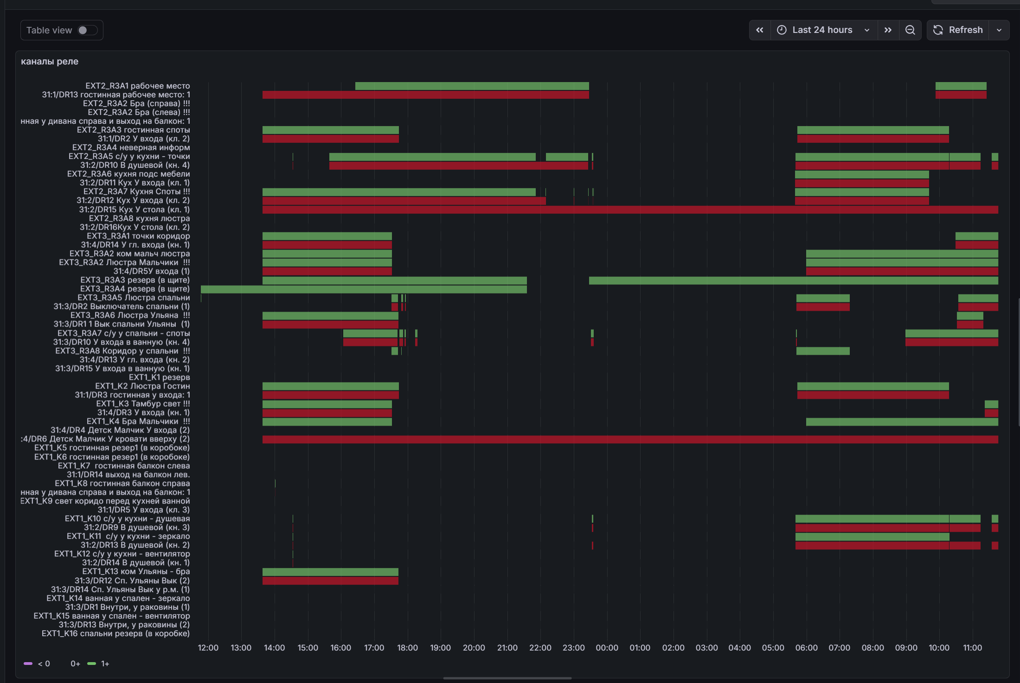The image size is (1020, 683).
Task: Click the circular refresh arrows icon
Action: click(938, 30)
